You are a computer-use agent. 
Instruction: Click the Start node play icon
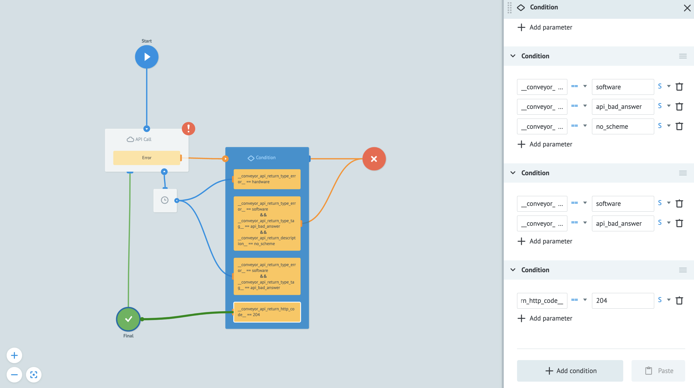click(147, 57)
